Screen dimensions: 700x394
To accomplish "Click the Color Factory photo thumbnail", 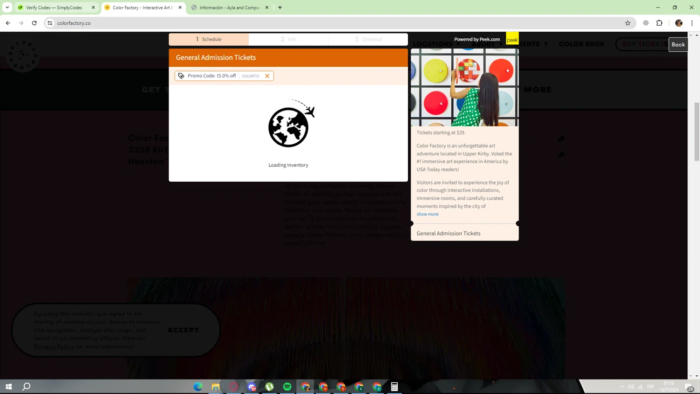I will coord(465,87).
